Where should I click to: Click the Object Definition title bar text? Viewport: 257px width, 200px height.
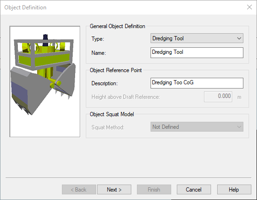click(x=25, y=7)
